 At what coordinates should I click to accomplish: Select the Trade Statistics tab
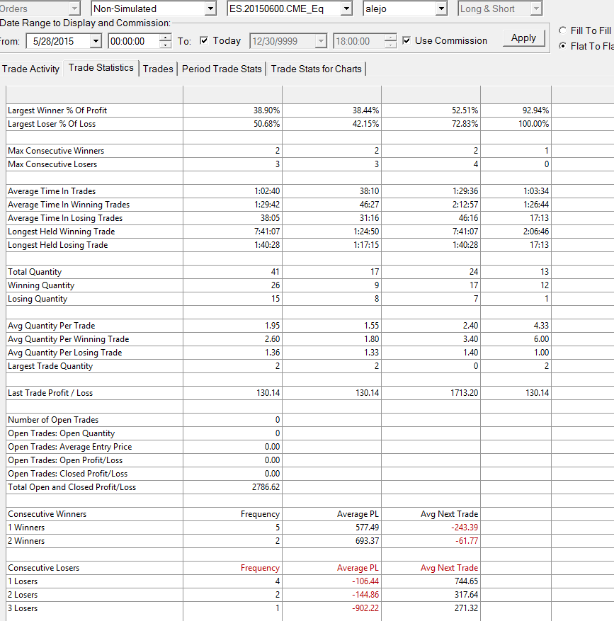point(101,68)
